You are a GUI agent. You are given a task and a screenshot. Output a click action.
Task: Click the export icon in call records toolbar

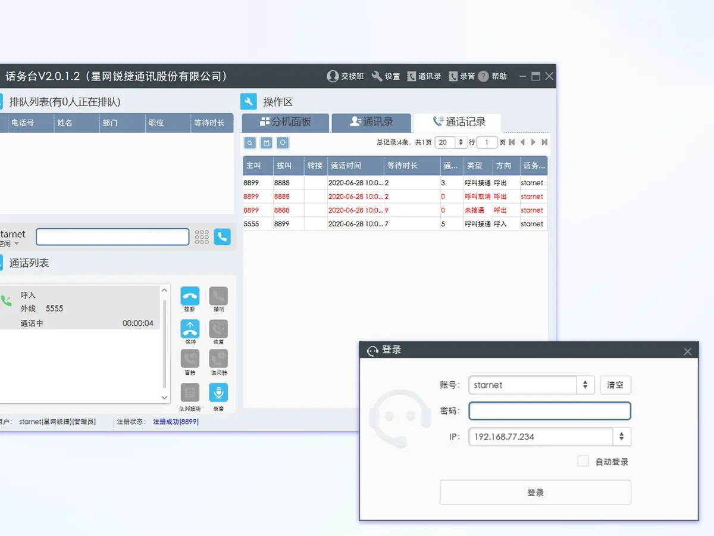267,143
